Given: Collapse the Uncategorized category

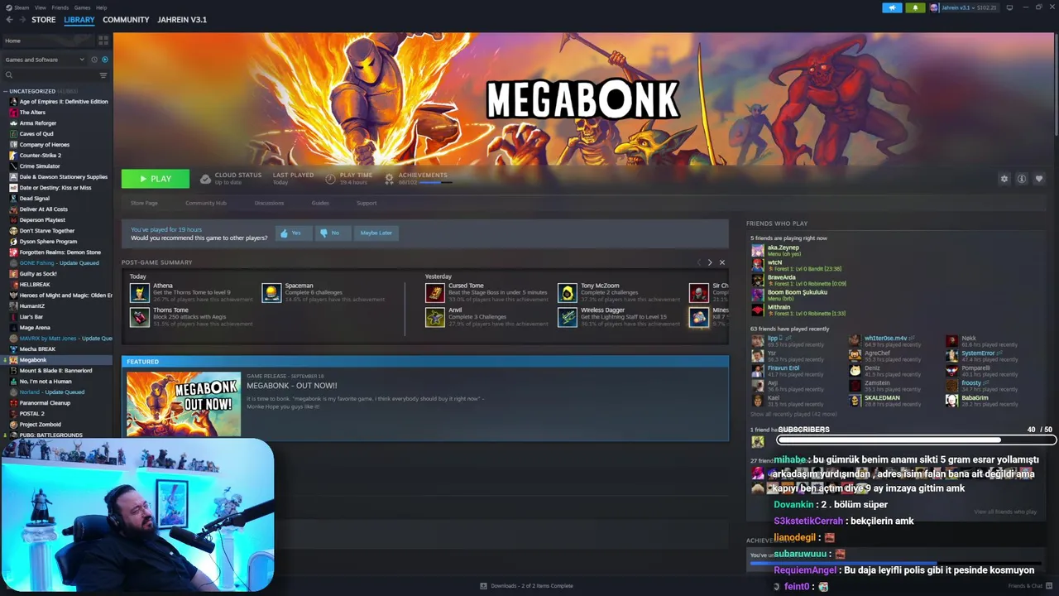Looking at the screenshot, I should point(5,91).
